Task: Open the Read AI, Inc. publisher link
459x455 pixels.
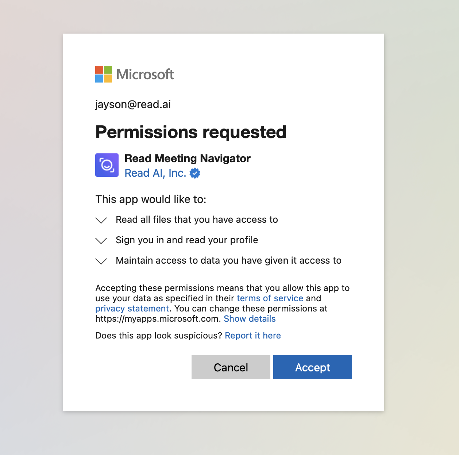Action: coord(155,173)
